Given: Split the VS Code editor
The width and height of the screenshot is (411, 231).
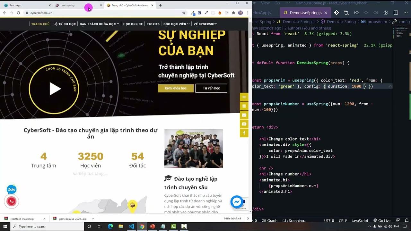Looking at the screenshot, I should [x=396, y=13].
